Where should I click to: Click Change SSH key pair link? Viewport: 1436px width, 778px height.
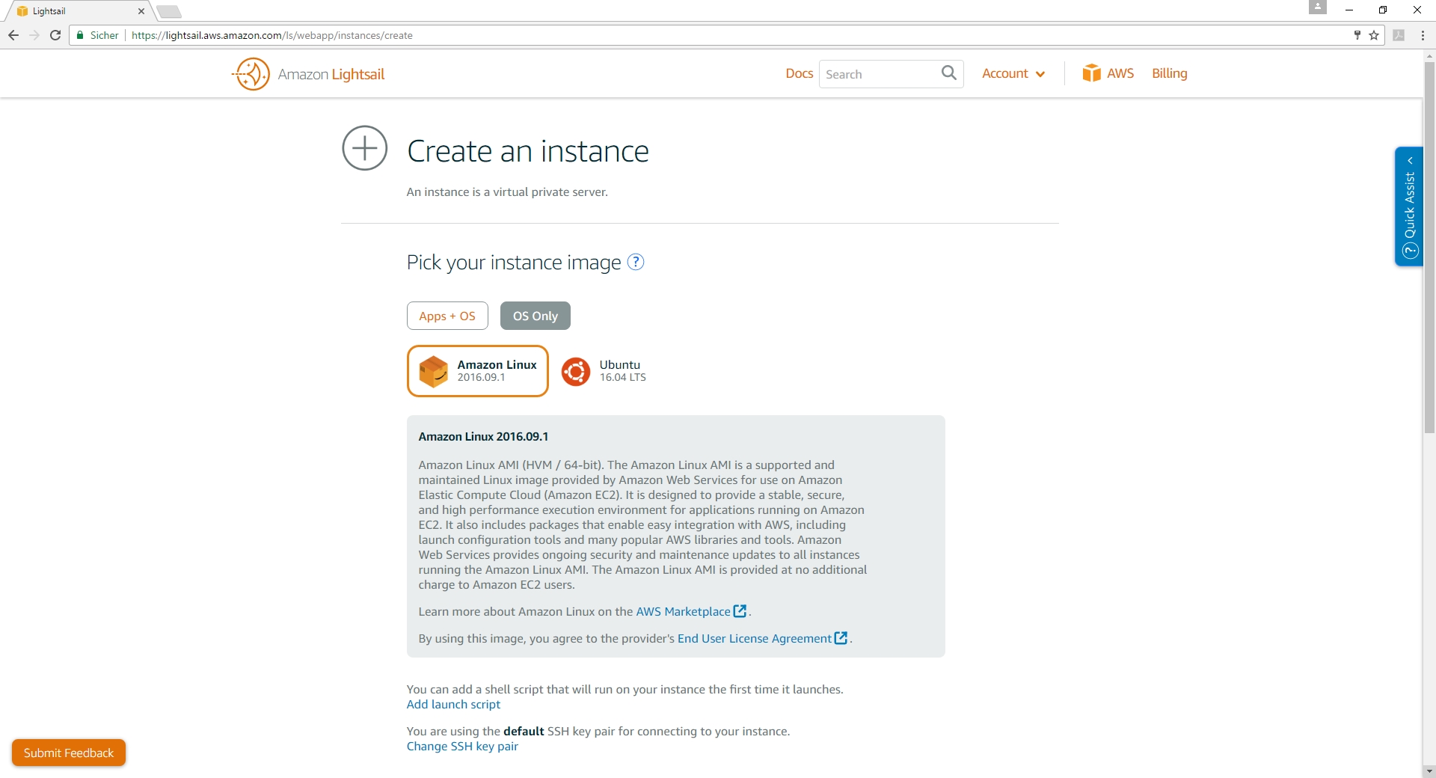click(462, 746)
